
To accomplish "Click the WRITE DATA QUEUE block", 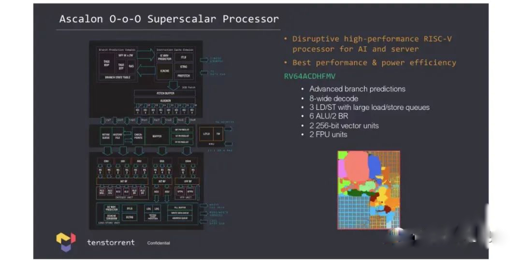I will [x=180, y=213].
